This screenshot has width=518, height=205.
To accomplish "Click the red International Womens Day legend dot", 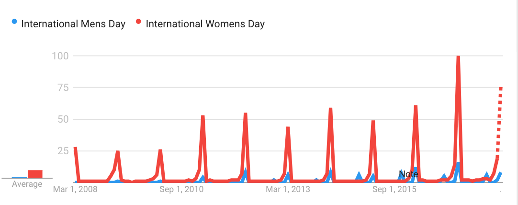I will point(138,22).
